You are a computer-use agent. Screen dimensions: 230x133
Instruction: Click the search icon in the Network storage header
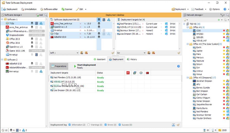coord(228,15)
